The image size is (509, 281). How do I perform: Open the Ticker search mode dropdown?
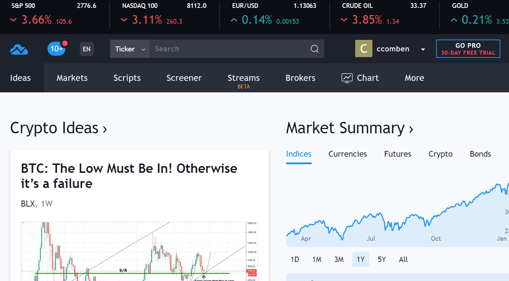tap(129, 49)
